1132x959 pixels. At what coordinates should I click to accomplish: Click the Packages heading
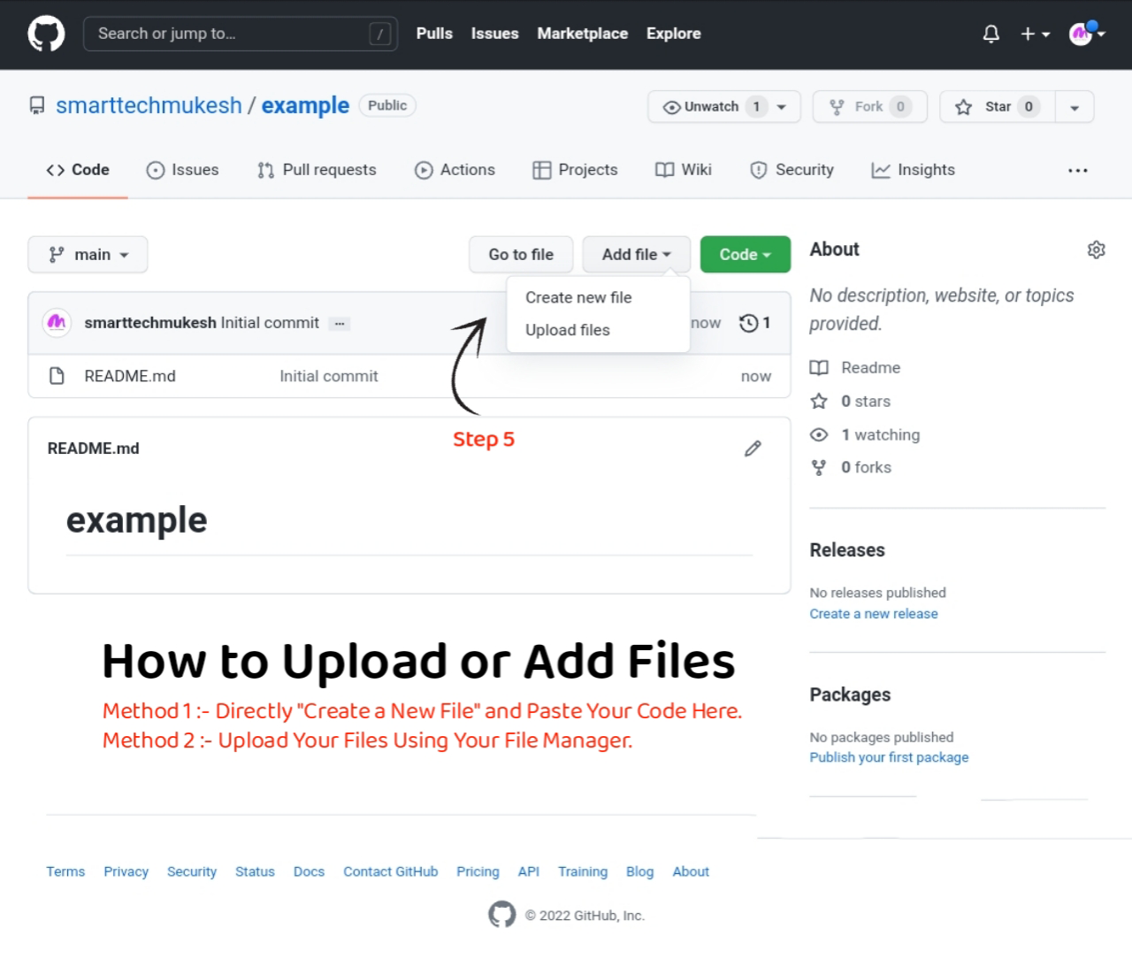point(850,694)
